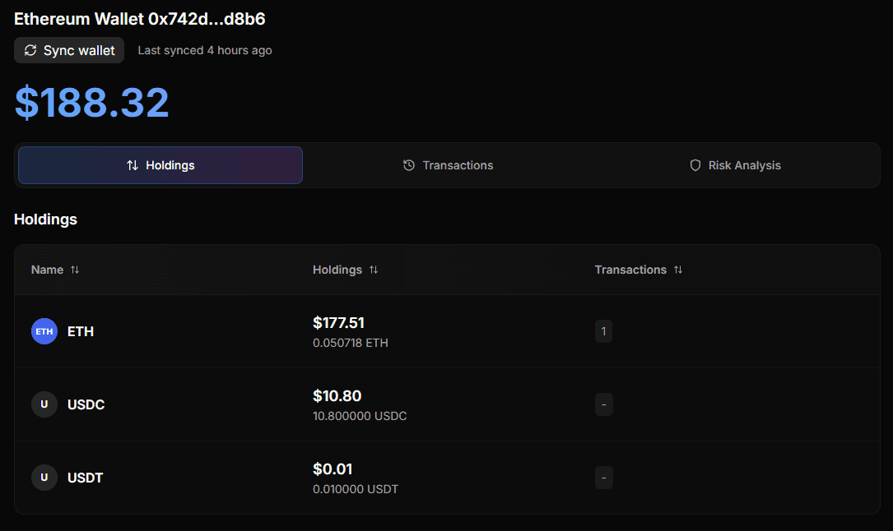
Task: Select the Holdings tab
Action: (160, 165)
